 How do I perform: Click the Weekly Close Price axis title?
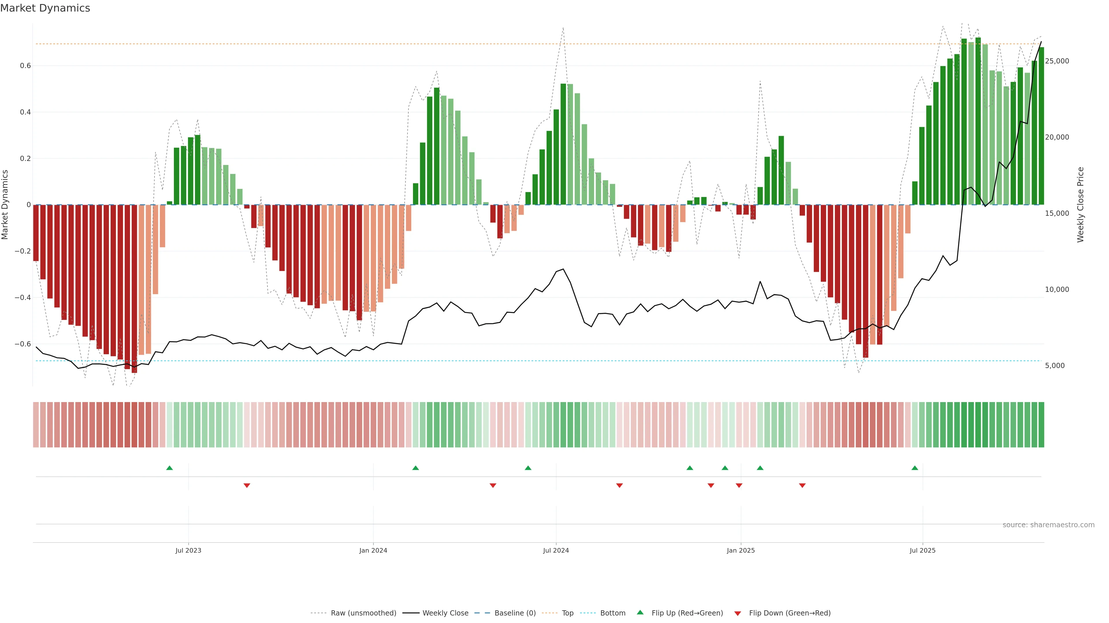[x=1081, y=205]
